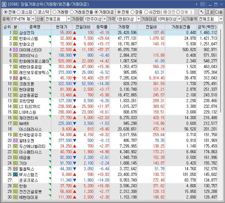Open the 거래량 1만주이상 dropdown
The image size is (225, 203).
click(x=105, y=19)
